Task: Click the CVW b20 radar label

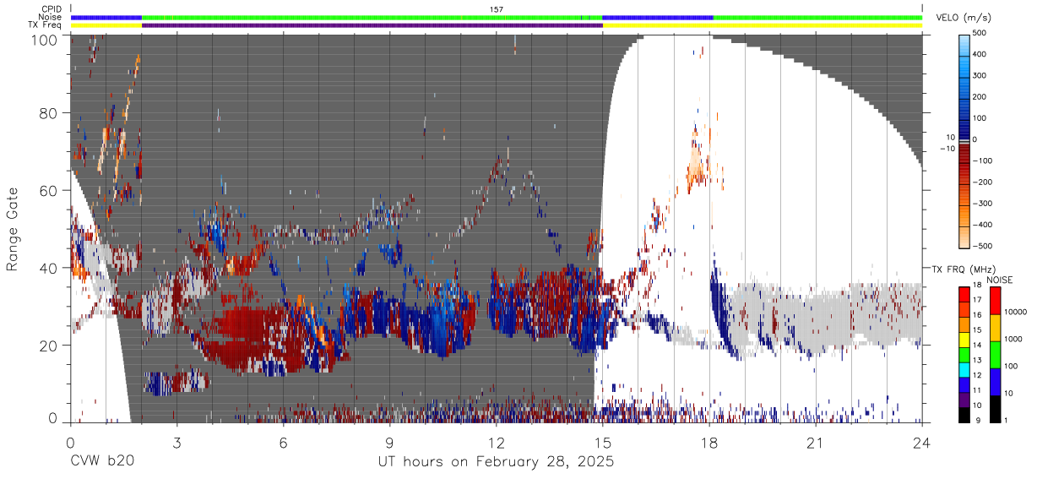Action: 101,462
